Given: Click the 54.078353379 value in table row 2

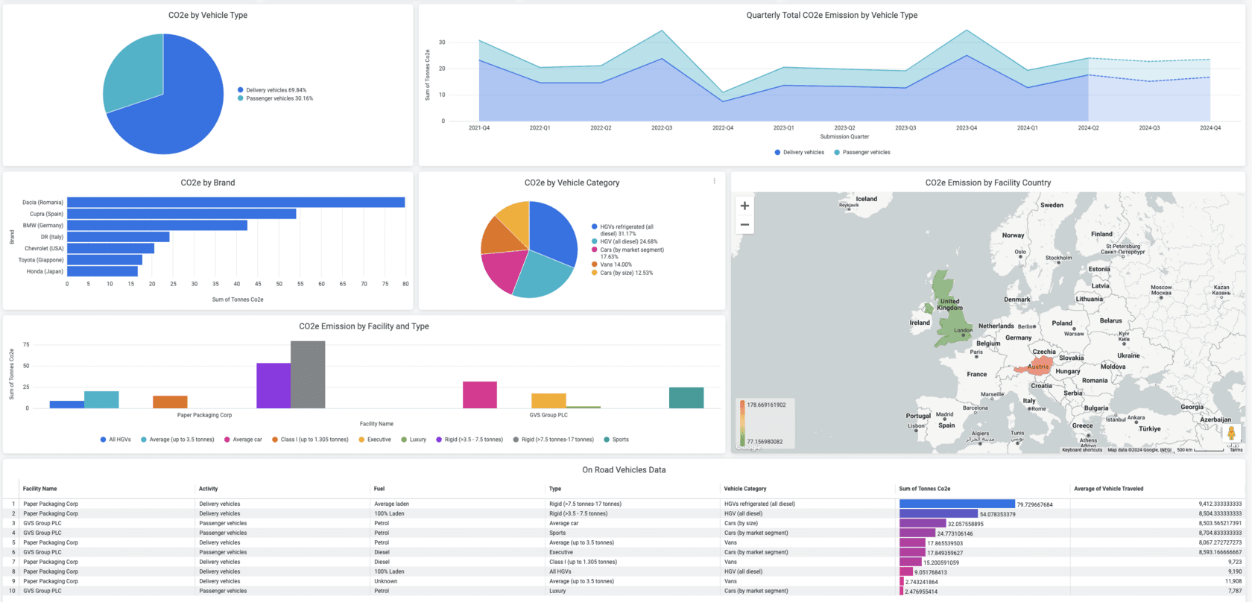Looking at the screenshot, I should coord(997,514).
